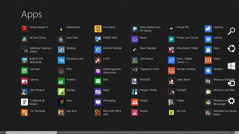Select the Music headphones icon
The image size is (239, 134).
point(135,39)
